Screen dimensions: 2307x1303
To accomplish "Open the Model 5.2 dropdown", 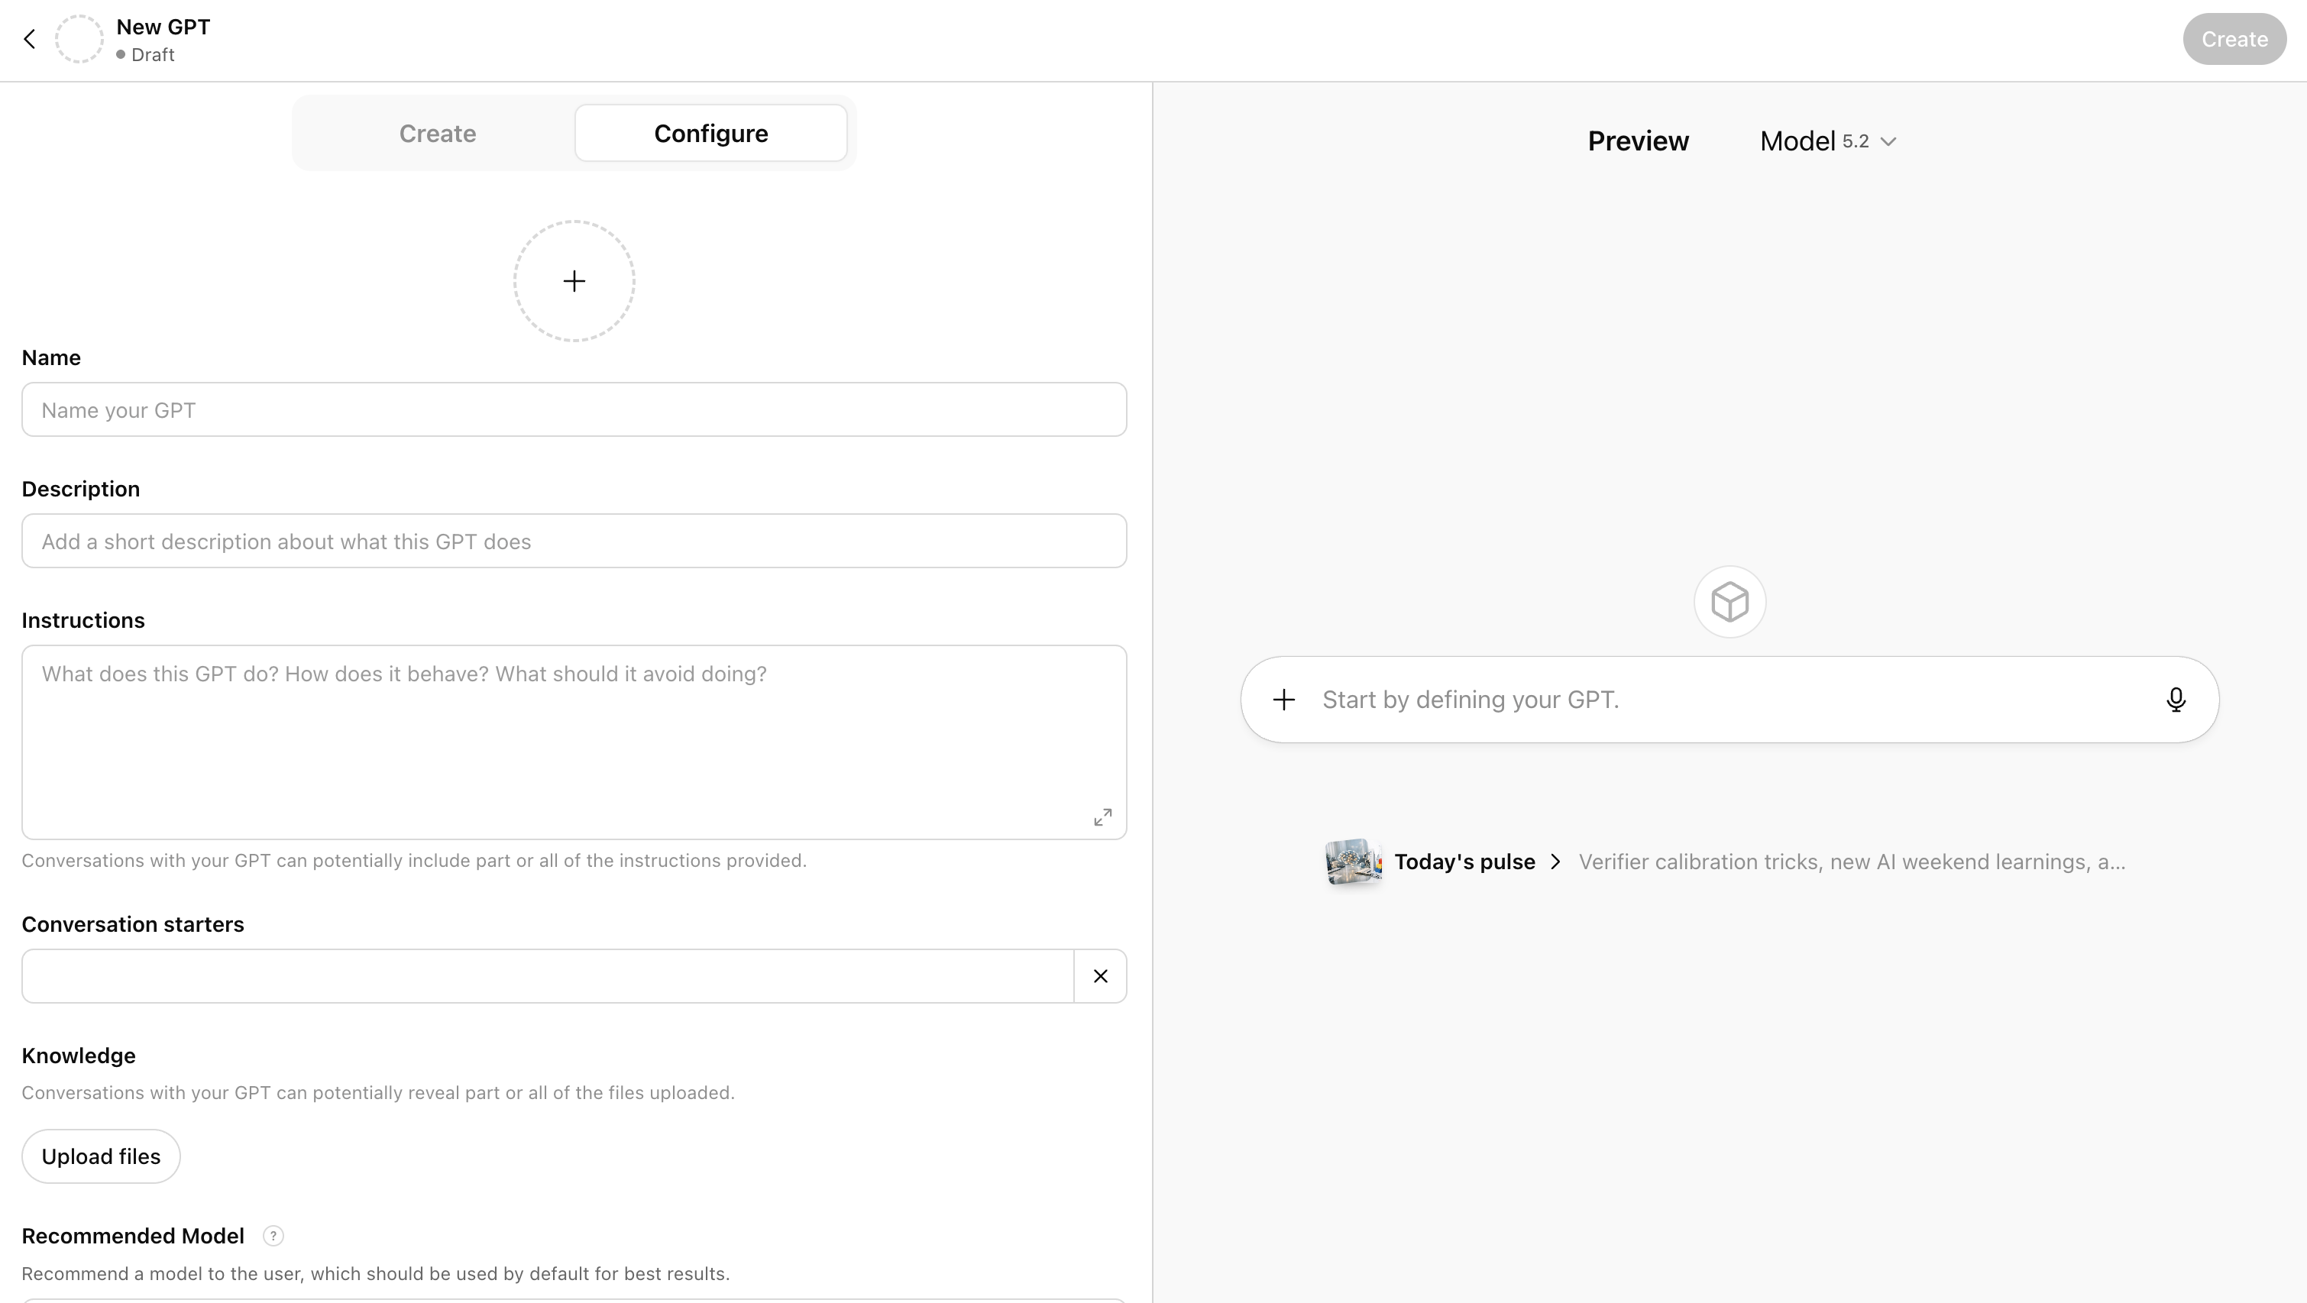I will (x=1829, y=141).
